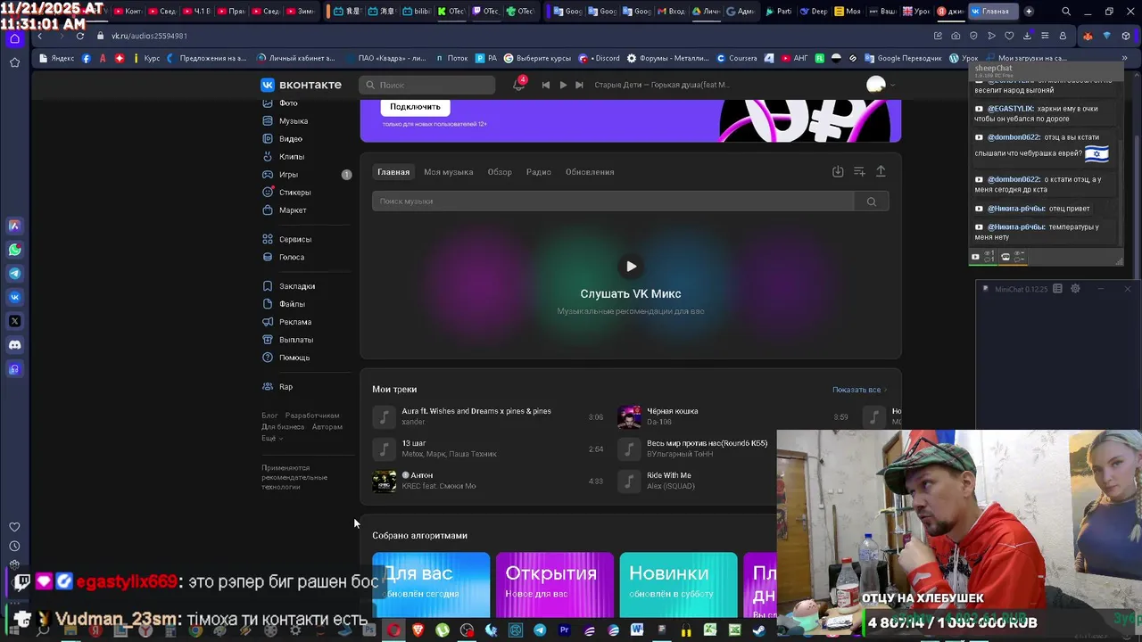1142x642 pixels.
Task: Open Клипы in left sidebar
Action: [x=291, y=157]
